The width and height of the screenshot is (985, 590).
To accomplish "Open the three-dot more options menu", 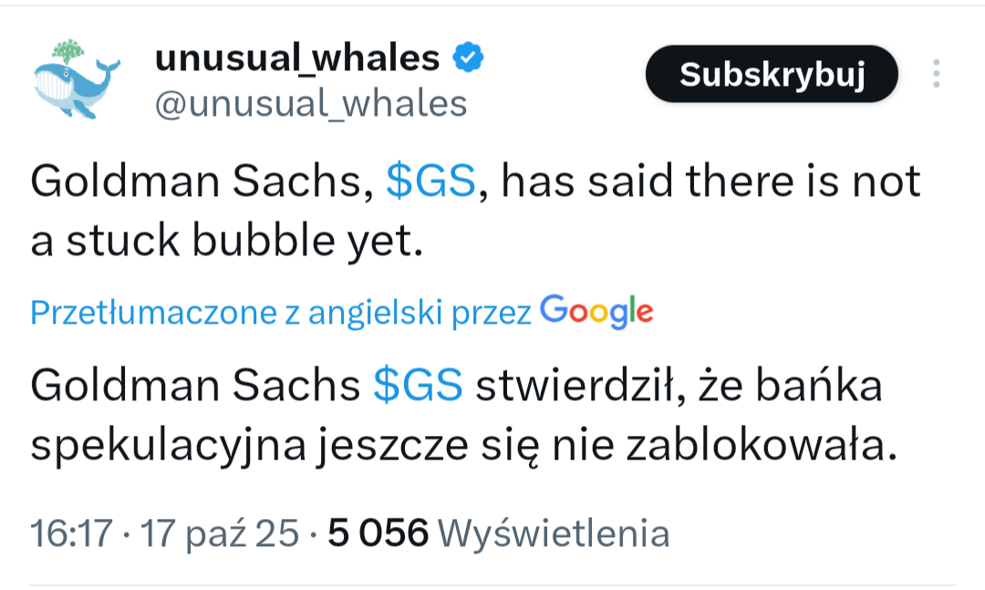I will tap(936, 74).
